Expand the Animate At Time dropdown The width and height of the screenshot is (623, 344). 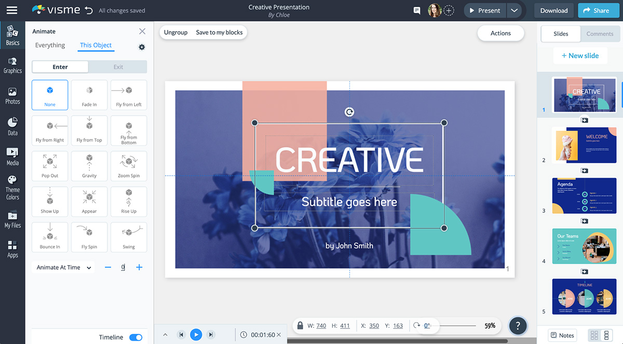pyautogui.click(x=63, y=268)
